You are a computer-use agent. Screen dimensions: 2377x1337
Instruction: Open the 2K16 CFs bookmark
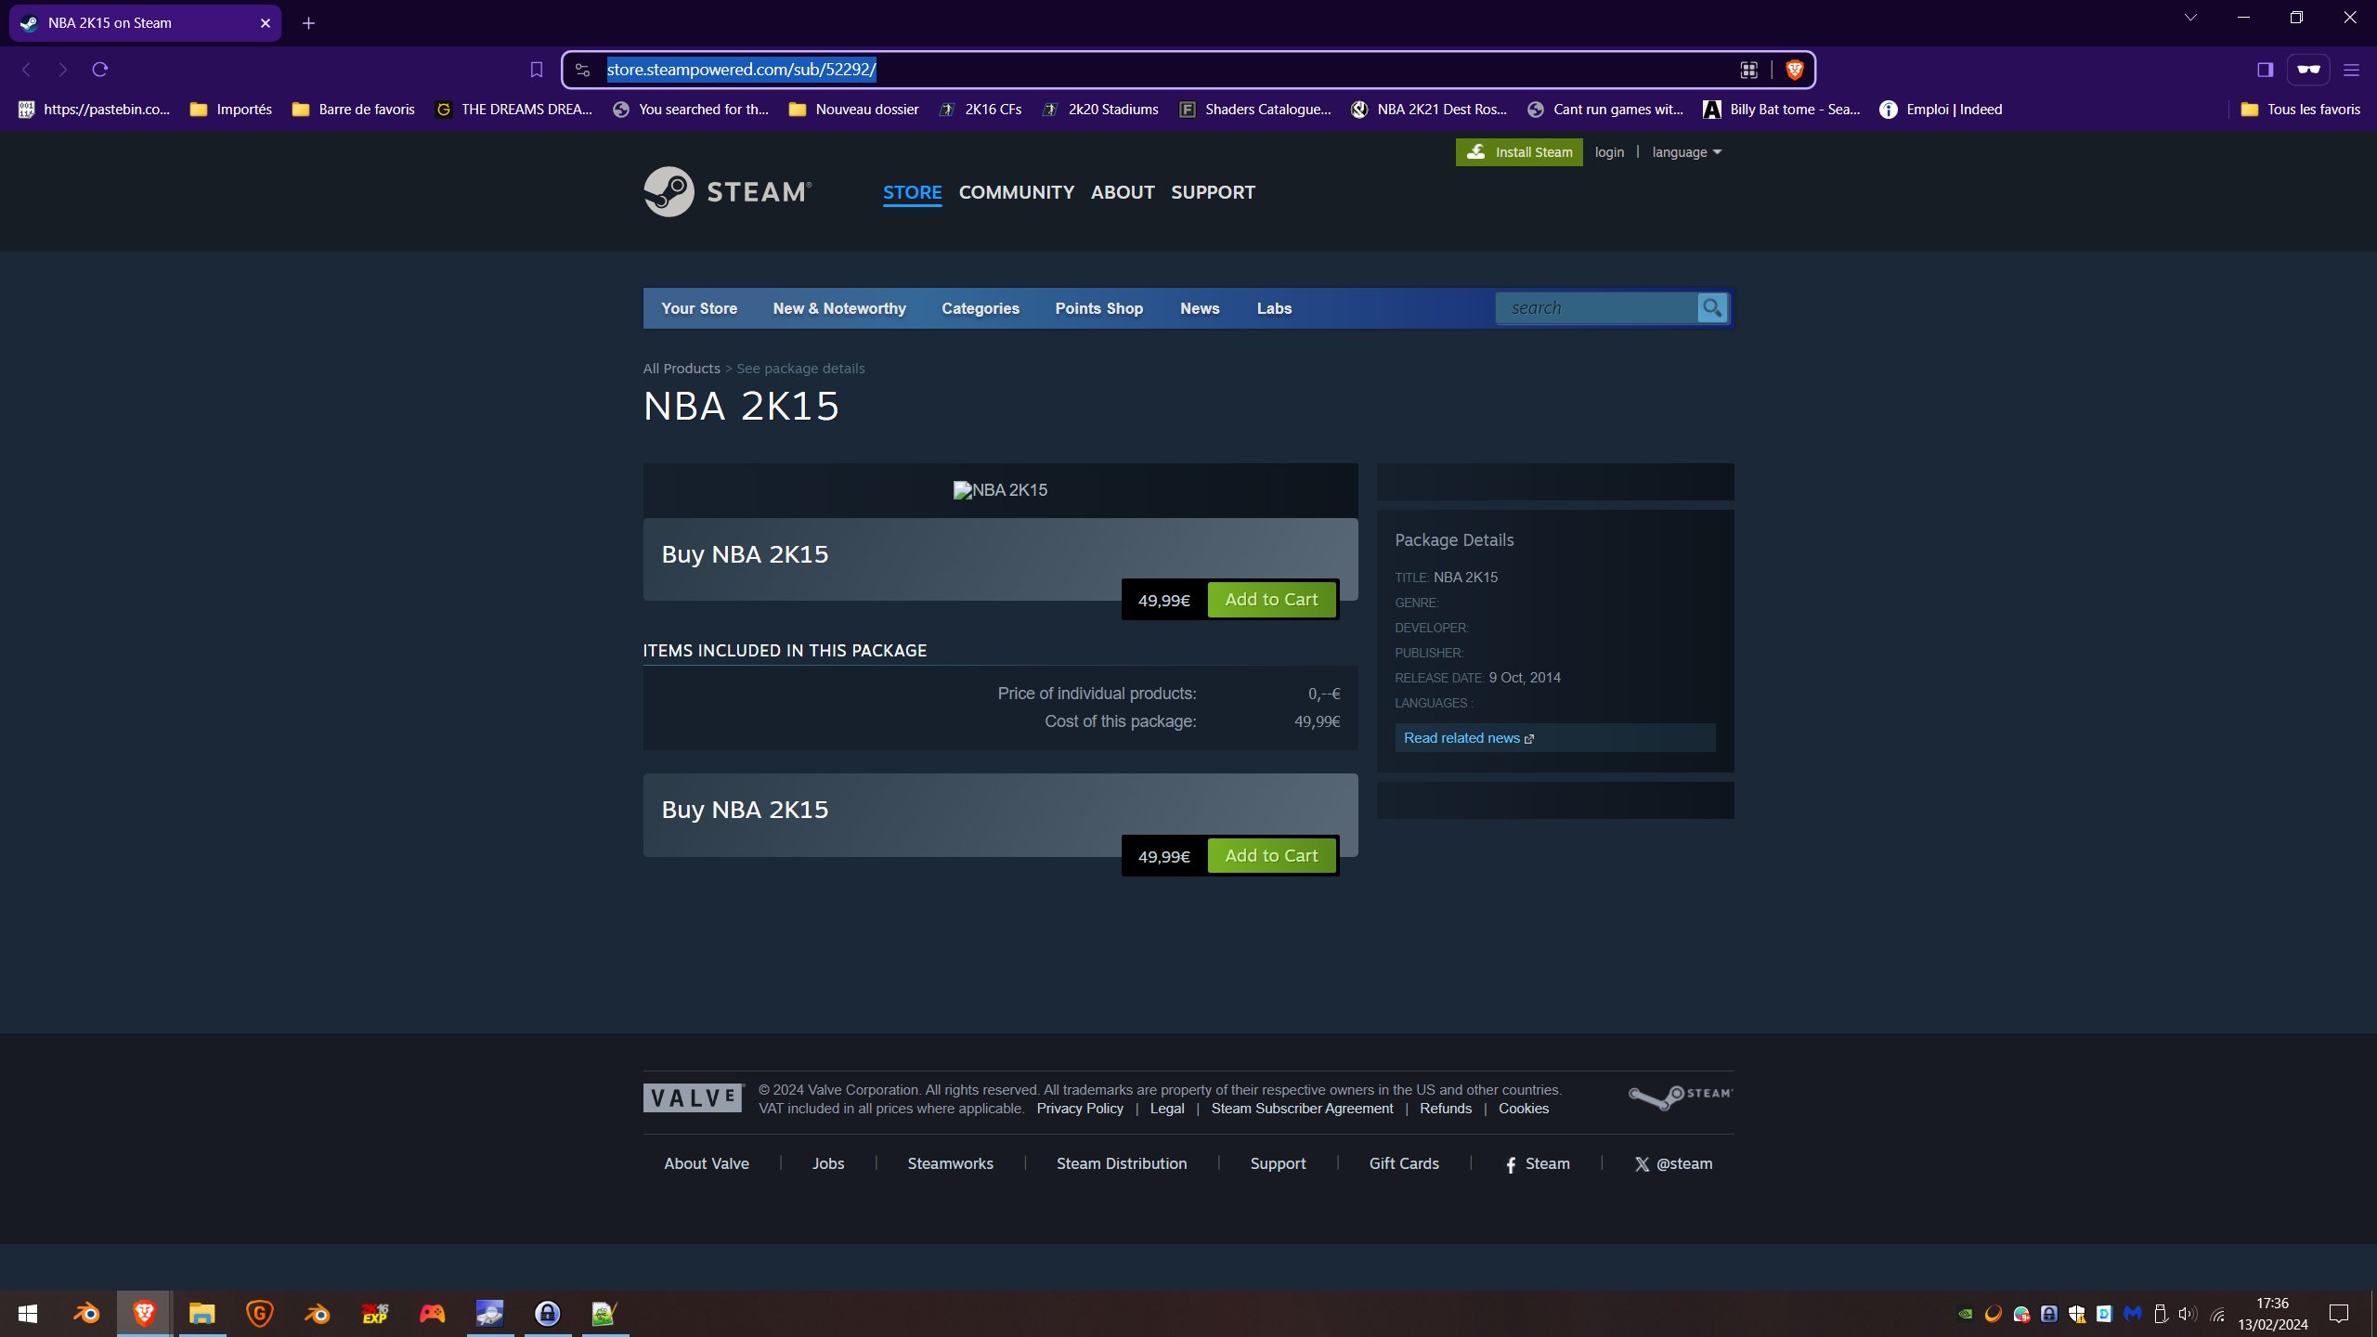981,110
